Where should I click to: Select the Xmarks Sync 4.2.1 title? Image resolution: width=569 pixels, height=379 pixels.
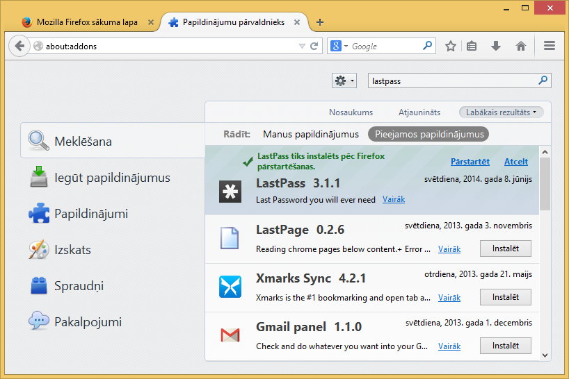click(x=311, y=278)
